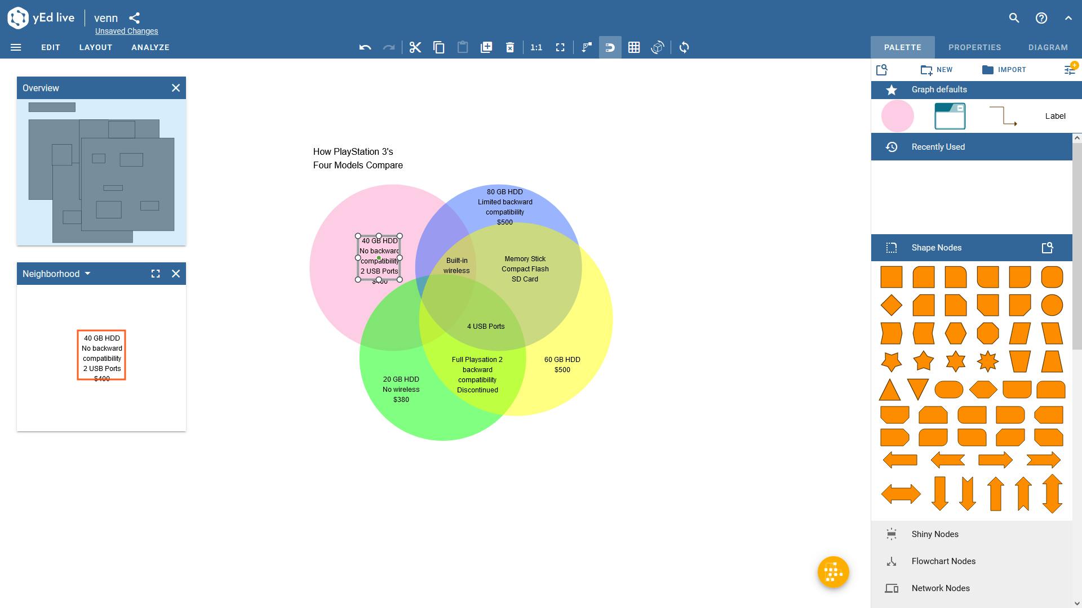Click the Undo icon in toolbar
This screenshot has height=608, width=1082.
(x=365, y=47)
